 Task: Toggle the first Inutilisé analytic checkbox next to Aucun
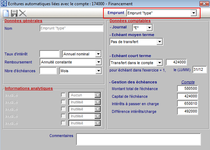pyautogui.click(x=63, y=95)
